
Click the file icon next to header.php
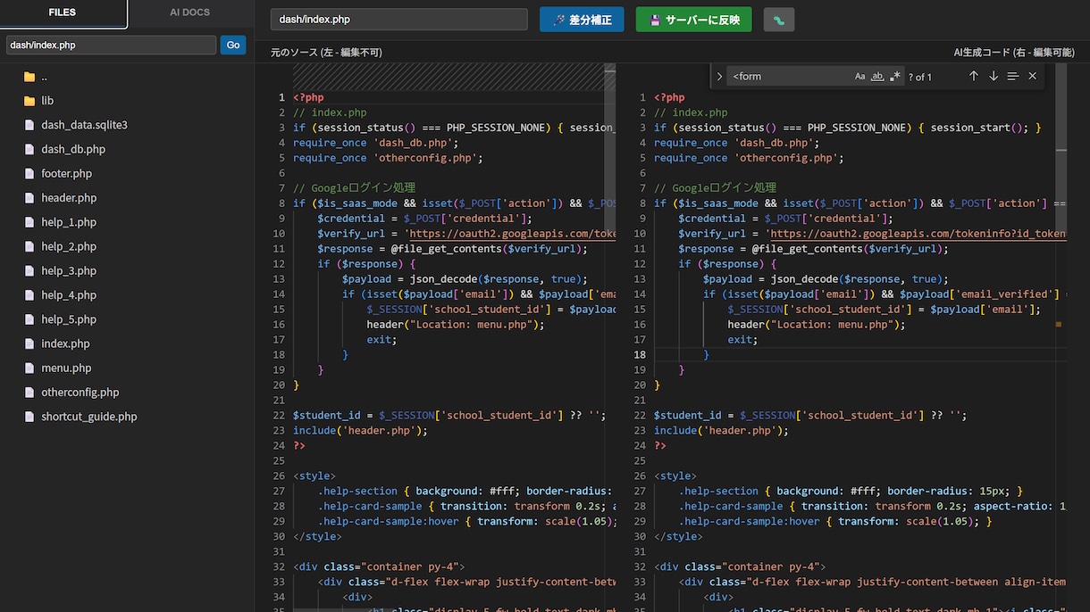click(x=29, y=198)
